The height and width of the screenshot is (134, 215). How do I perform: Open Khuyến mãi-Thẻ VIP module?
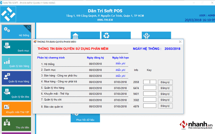coord(16,109)
